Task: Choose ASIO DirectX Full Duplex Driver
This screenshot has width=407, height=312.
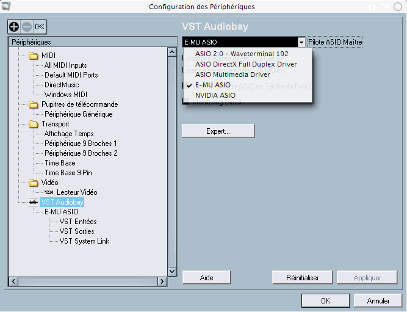Action: click(x=246, y=64)
